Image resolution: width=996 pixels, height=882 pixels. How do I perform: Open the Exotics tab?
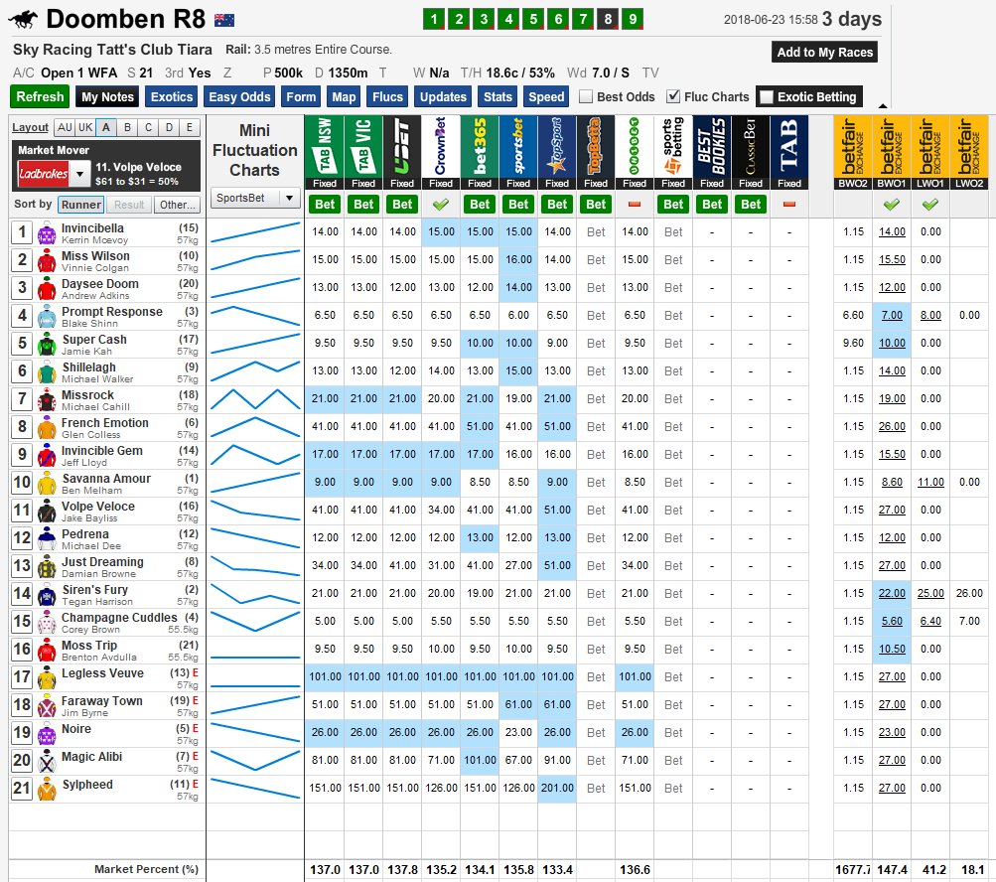[172, 96]
